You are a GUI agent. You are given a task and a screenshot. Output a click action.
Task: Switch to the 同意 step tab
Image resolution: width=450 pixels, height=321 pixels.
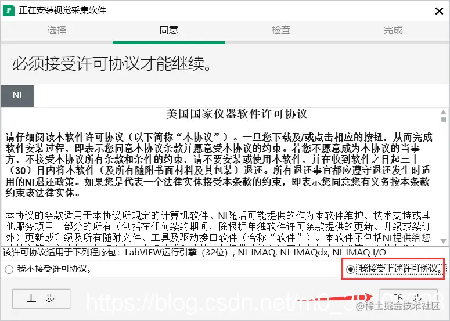pos(169,30)
